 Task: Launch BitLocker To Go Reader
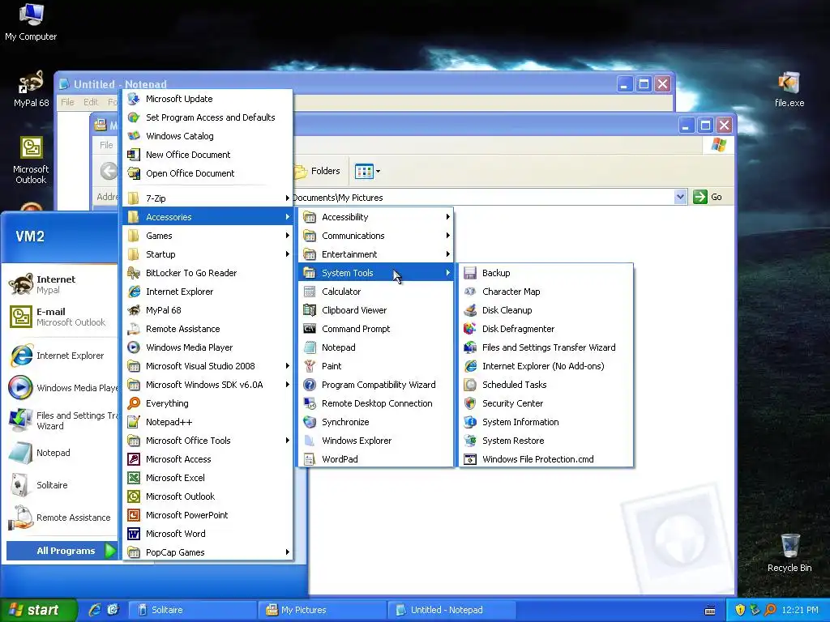[207, 273]
